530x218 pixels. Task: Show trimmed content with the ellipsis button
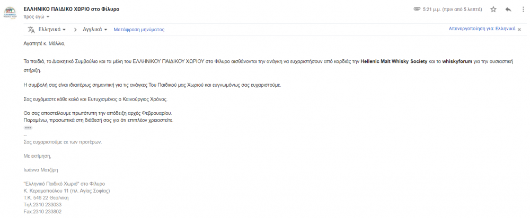[x=28, y=128]
